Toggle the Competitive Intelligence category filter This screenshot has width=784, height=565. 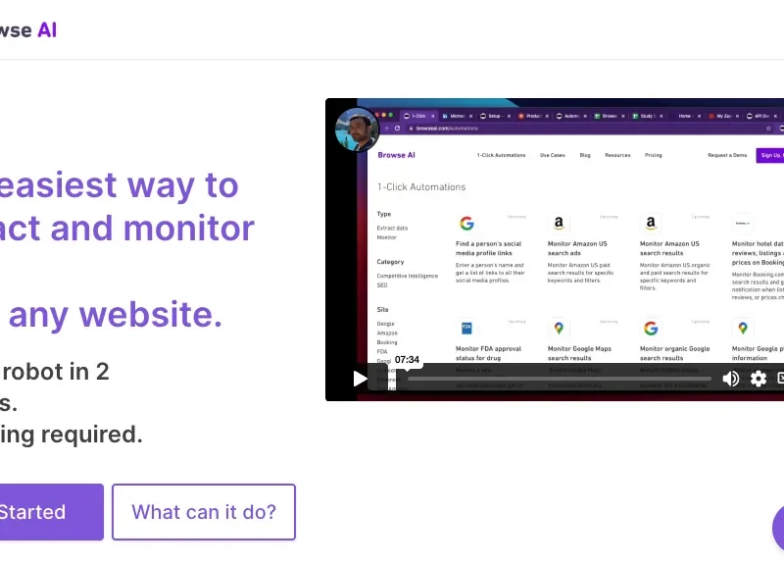407,277
